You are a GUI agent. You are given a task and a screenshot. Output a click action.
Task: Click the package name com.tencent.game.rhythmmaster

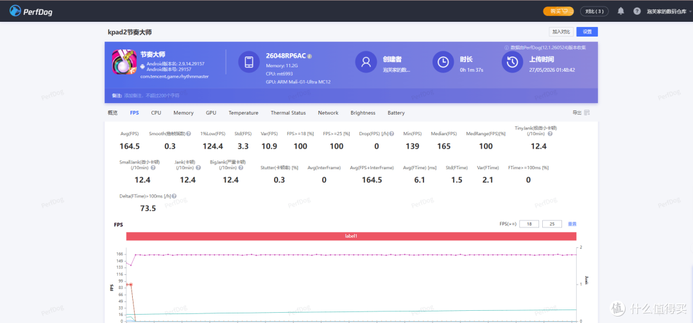[x=174, y=76]
